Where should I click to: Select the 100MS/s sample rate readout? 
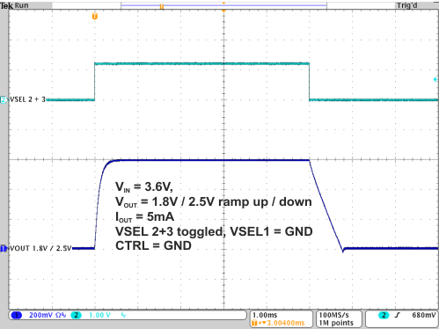tap(333, 315)
